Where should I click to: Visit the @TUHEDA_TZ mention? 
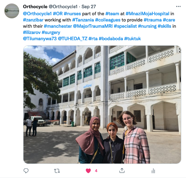(x=72, y=39)
